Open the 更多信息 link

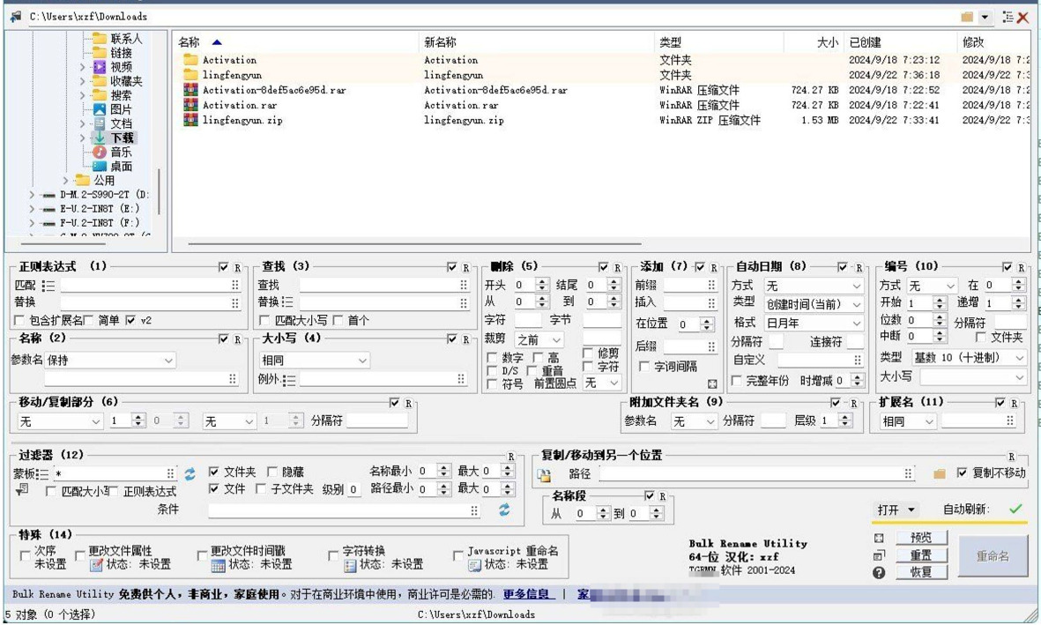[527, 594]
